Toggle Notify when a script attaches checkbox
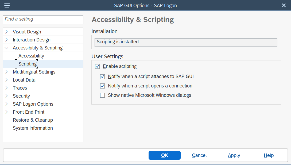Screen dimensions: 291x165 pyautogui.click(x=102, y=76)
